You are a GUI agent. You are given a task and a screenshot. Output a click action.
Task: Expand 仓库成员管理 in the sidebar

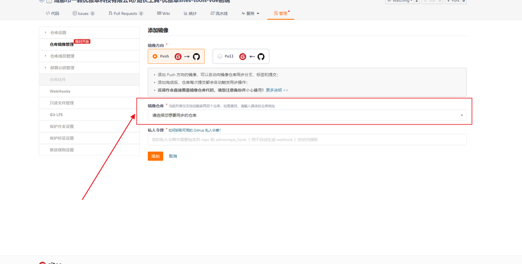[89, 56]
